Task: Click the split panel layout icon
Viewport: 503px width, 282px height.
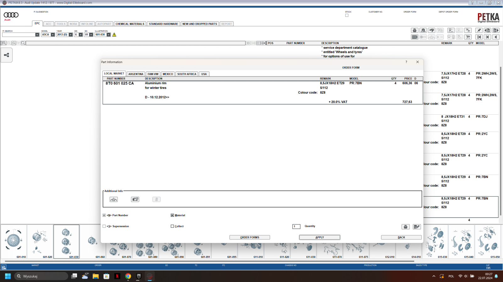Action: point(258,43)
